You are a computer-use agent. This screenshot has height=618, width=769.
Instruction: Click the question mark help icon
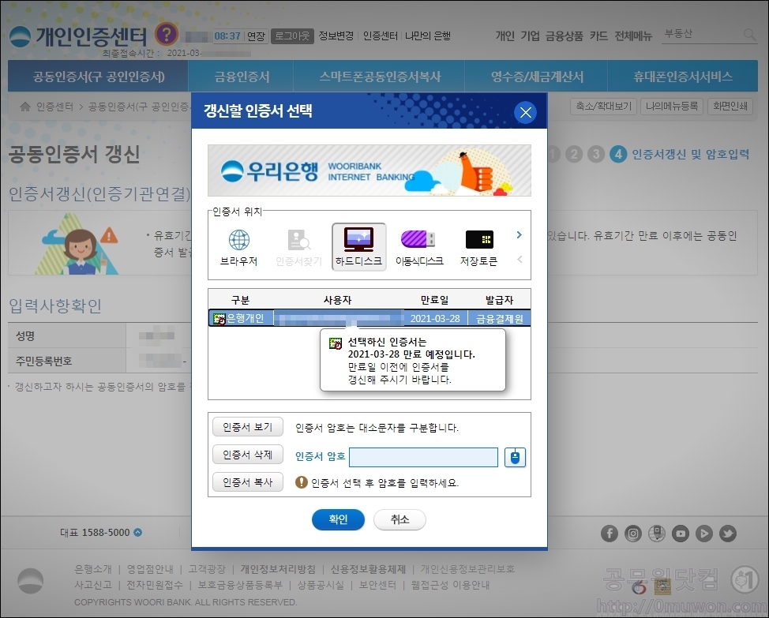click(x=167, y=35)
